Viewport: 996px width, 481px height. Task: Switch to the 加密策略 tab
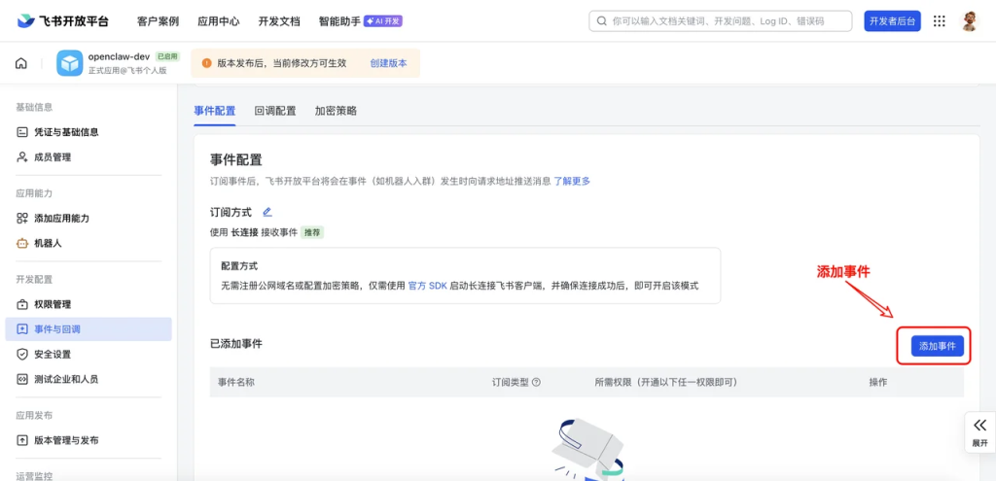pos(336,111)
